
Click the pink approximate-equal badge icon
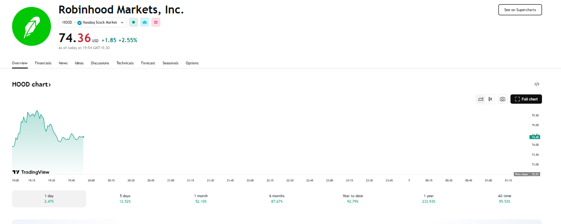[x=156, y=22]
